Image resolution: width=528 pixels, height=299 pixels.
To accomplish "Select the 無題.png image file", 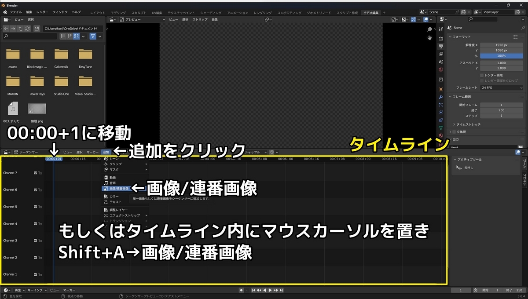I will point(37,112).
